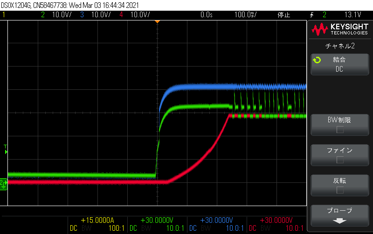
Task: Click the blue 10.0:1 probe ratio
Action: [x=235, y=228]
